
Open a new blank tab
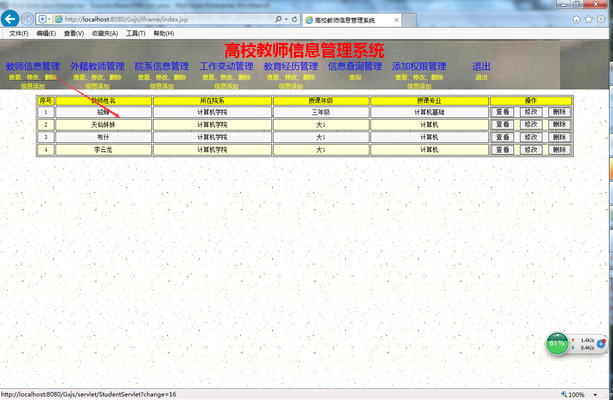pyautogui.click(x=409, y=20)
